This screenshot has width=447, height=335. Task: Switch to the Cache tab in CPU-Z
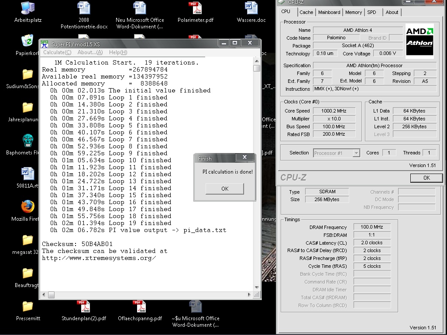pyautogui.click(x=306, y=12)
